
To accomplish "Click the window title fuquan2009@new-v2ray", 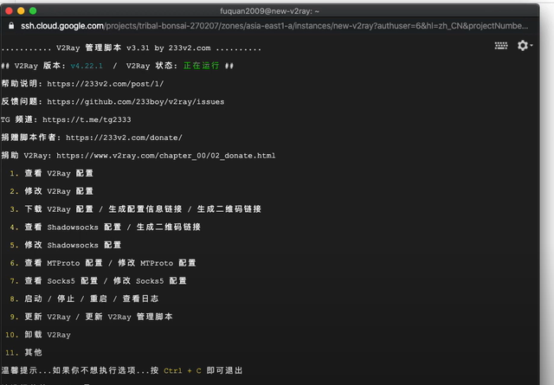I will (269, 11).
